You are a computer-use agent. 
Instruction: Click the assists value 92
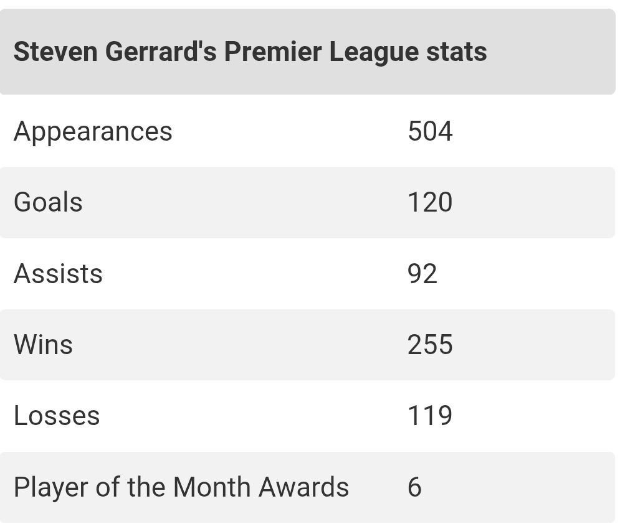(x=422, y=274)
